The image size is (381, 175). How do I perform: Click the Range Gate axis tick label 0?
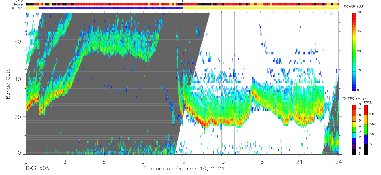[19, 152]
